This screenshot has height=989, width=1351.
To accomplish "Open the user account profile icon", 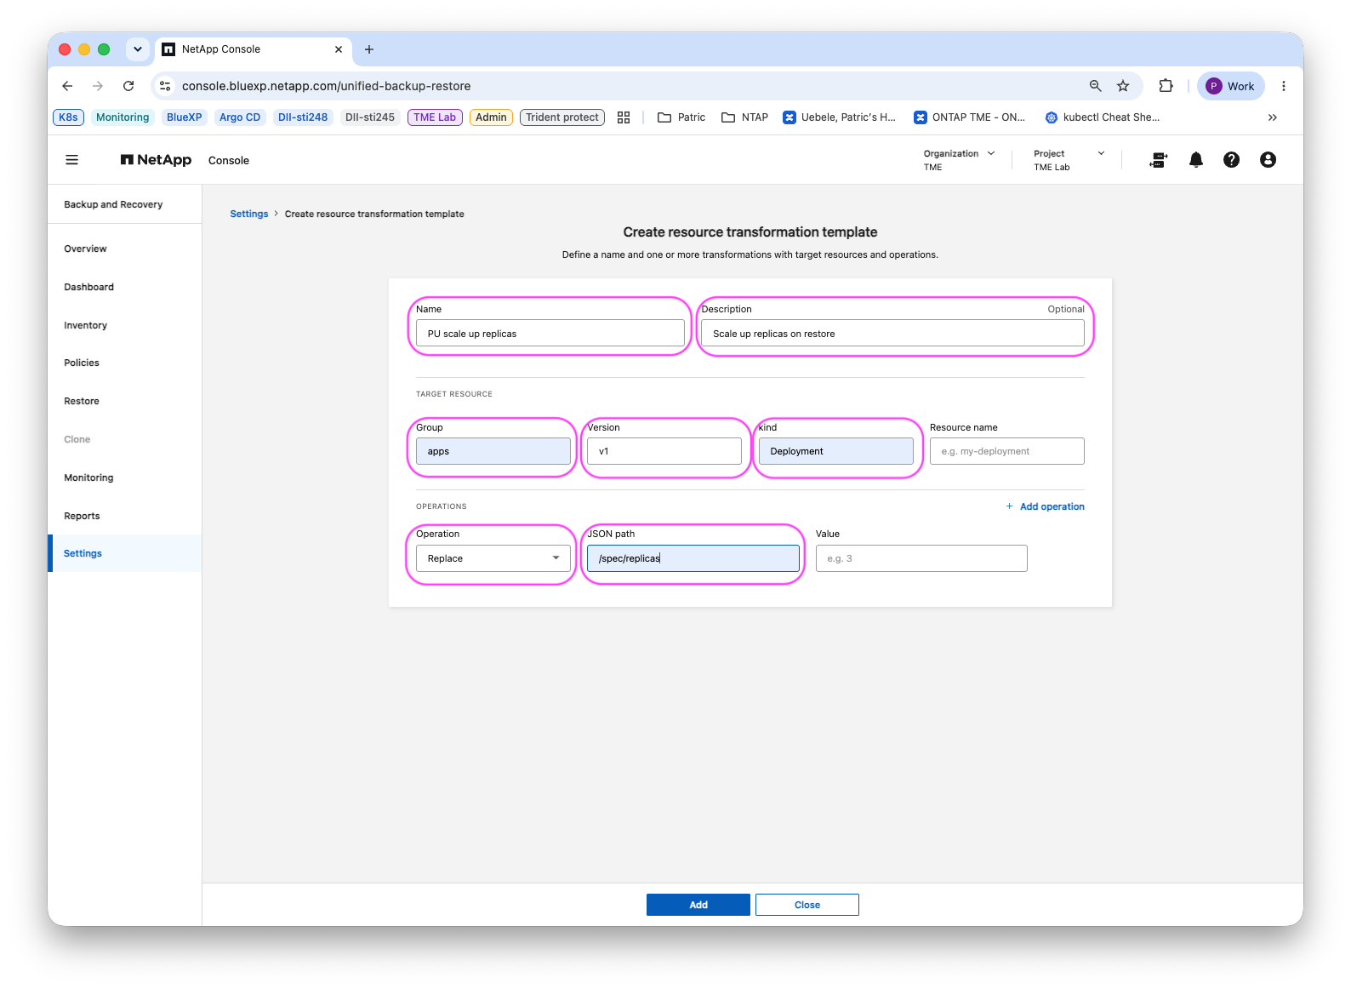I will click(x=1268, y=160).
